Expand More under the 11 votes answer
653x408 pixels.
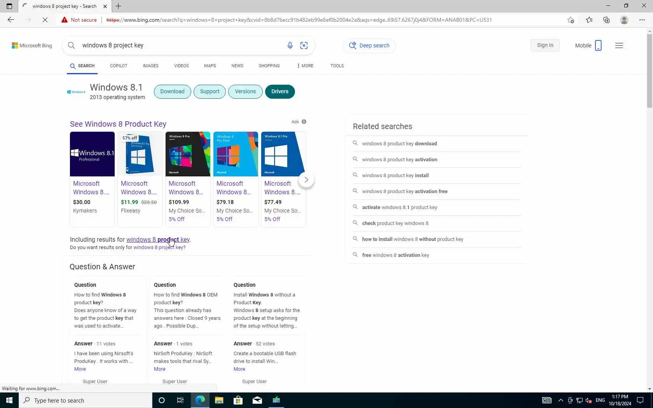point(80,369)
